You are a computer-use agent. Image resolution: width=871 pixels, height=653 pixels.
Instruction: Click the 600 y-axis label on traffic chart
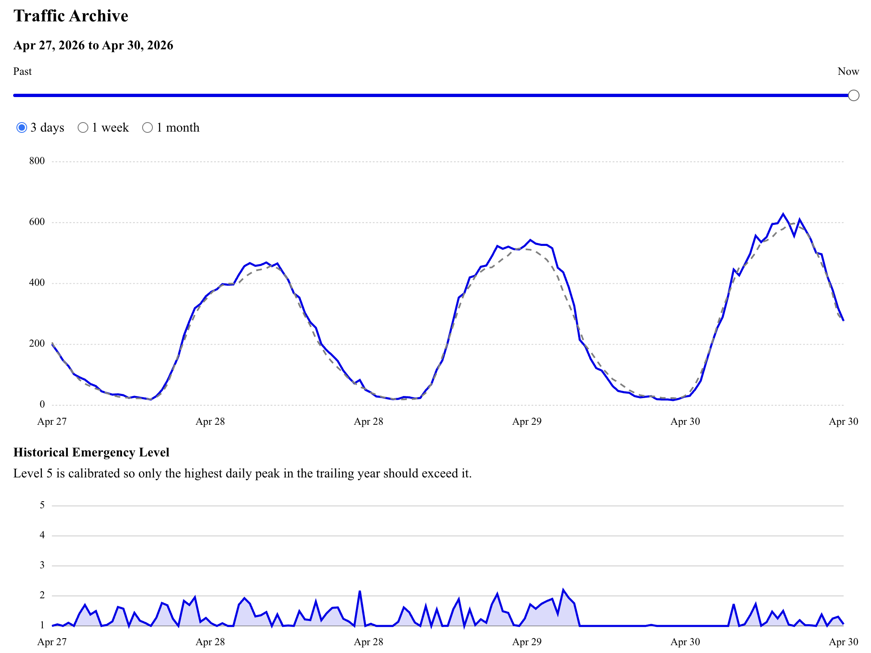point(37,222)
